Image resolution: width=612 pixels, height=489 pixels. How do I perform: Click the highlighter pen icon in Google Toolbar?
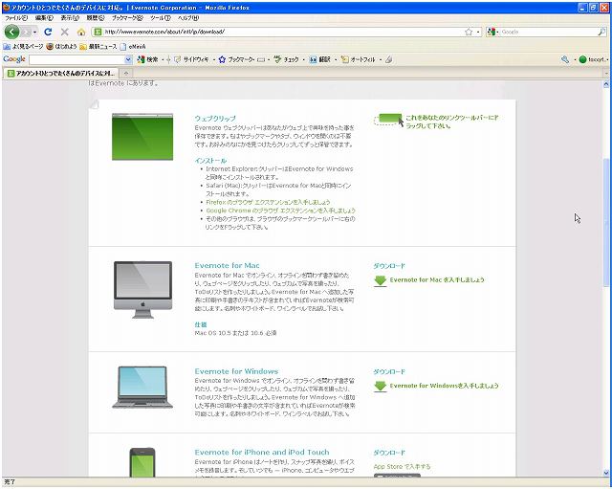click(x=389, y=59)
